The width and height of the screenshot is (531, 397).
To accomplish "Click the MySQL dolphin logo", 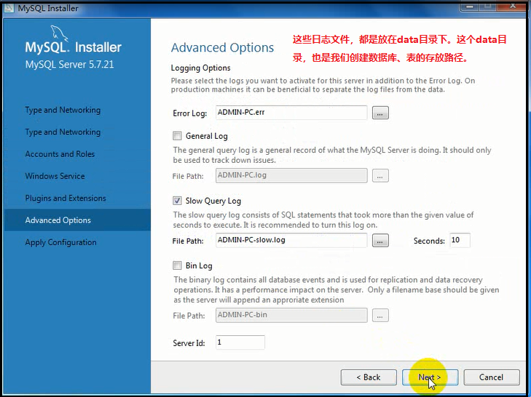I will 59,34.
